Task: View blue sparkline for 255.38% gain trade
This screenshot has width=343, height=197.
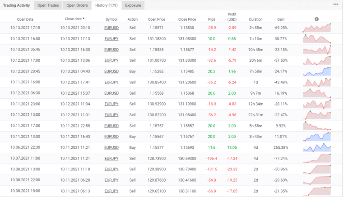Action: click(x=317, y=147)
